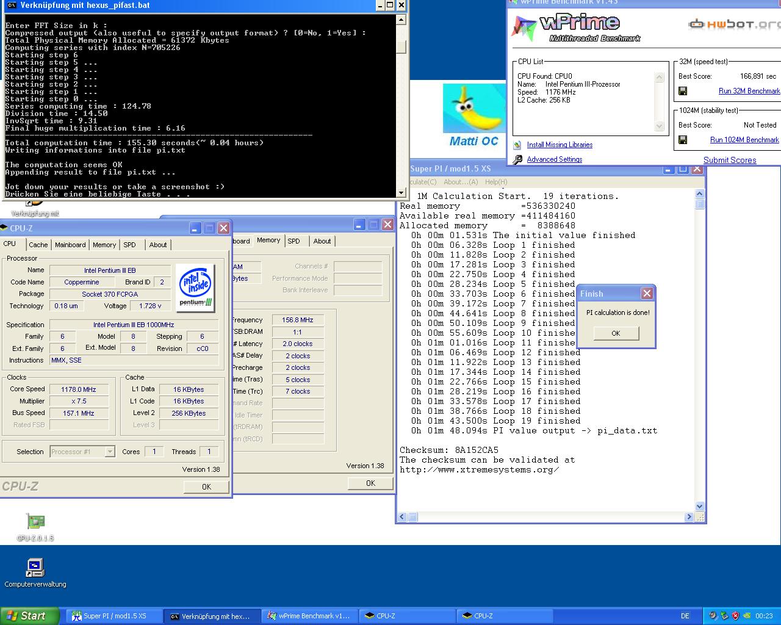The image size is (781, 625).
Task: Switch to Verknüpfung mit hexus taskbar button
Action: [212, 616]
